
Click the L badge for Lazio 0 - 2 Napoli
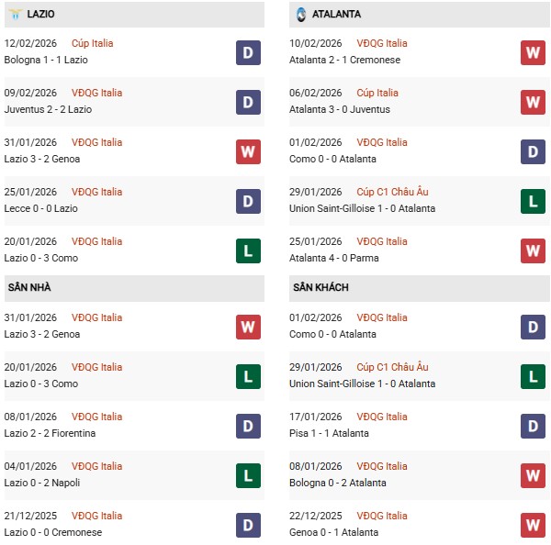tap(248, 475)
